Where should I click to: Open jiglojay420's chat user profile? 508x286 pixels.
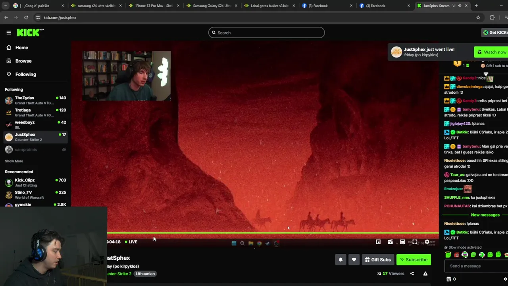coord(461,124)
